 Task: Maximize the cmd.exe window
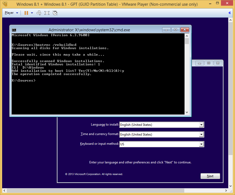point(175,30)
